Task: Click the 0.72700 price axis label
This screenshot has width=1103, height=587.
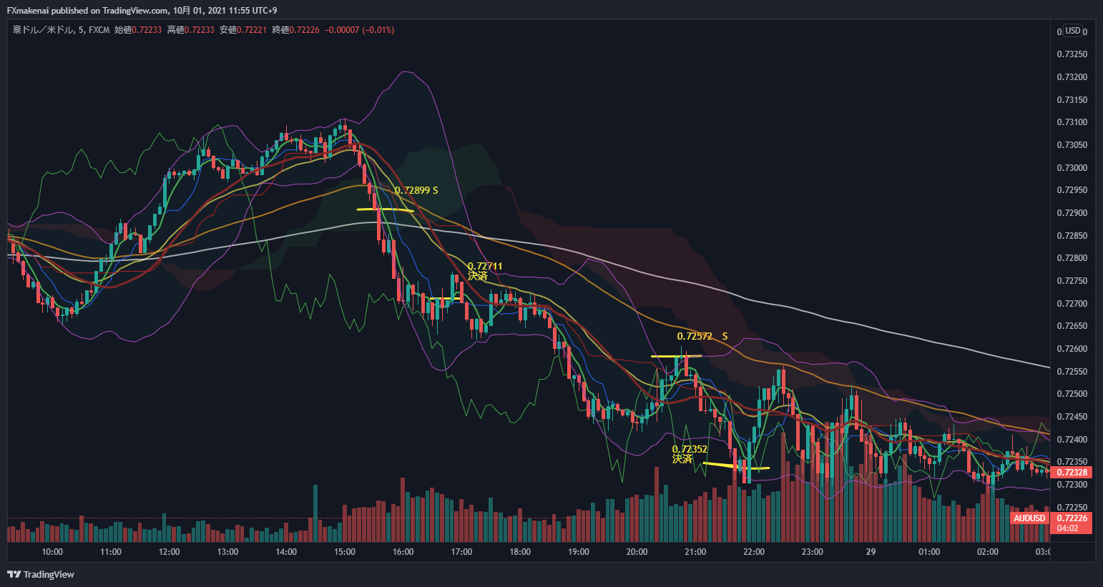Action: point(1072,304)
